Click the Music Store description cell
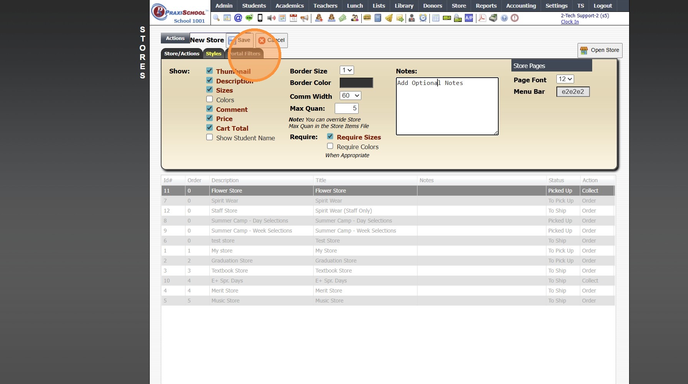Viewport: 688px width, 384px height. [x=261, y=301]
